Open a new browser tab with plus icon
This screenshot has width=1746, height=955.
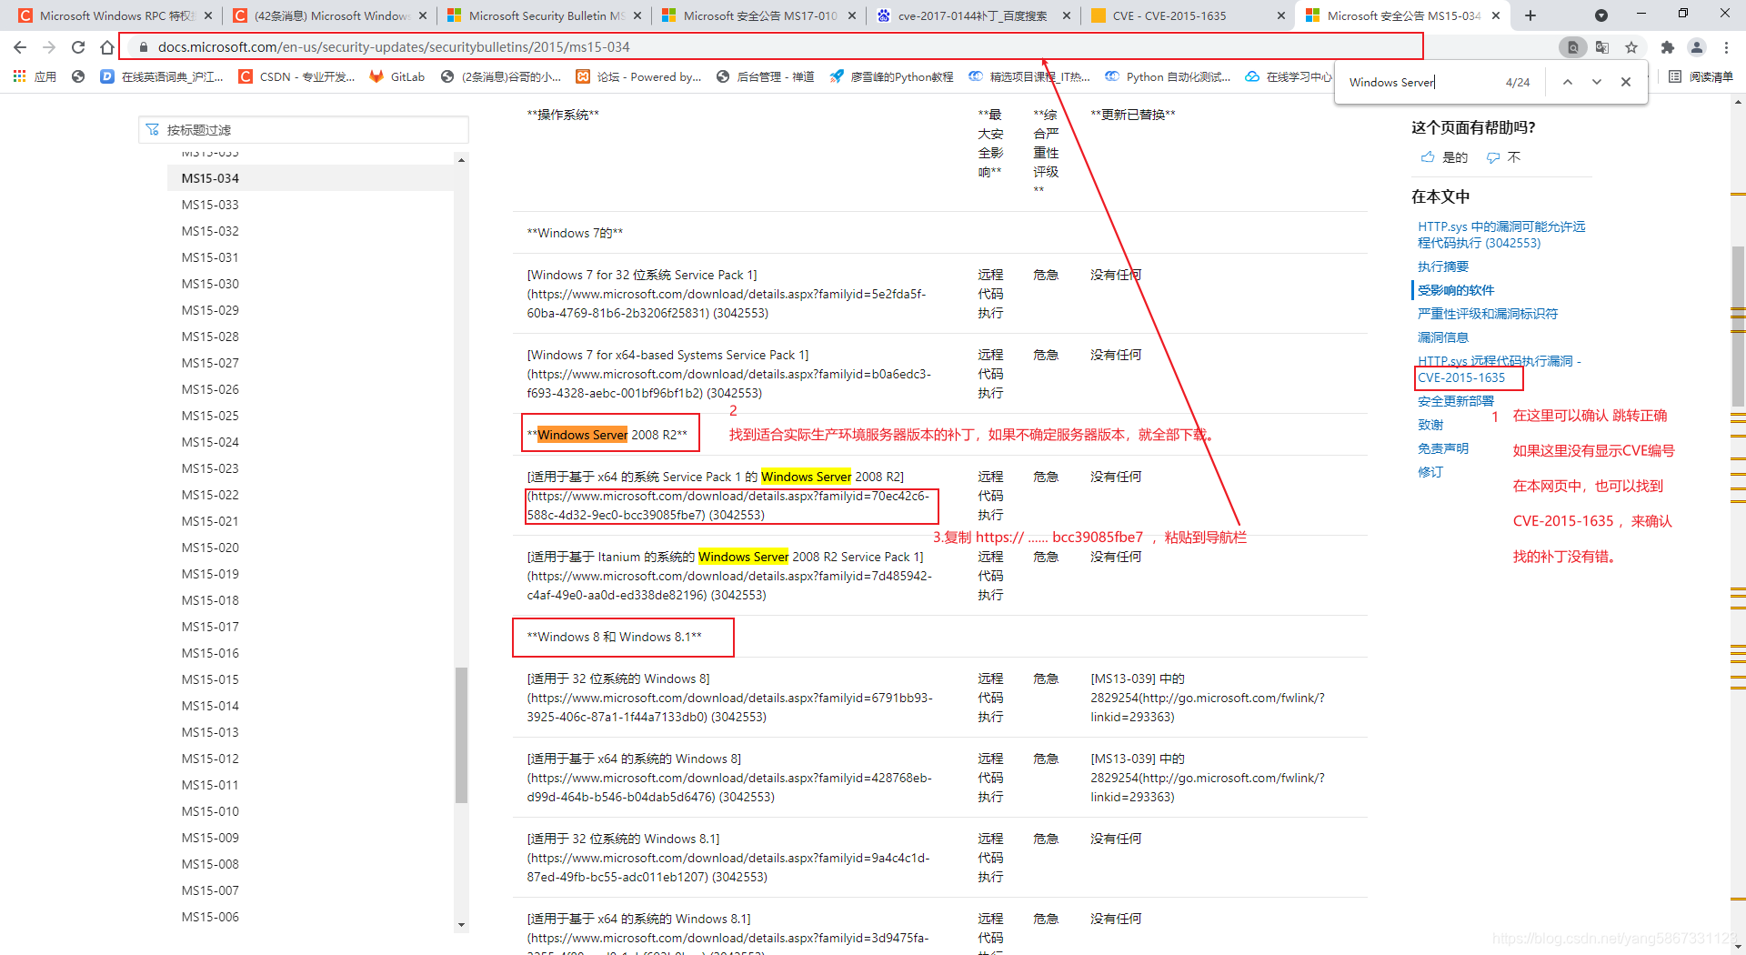tap(1530, 15)
